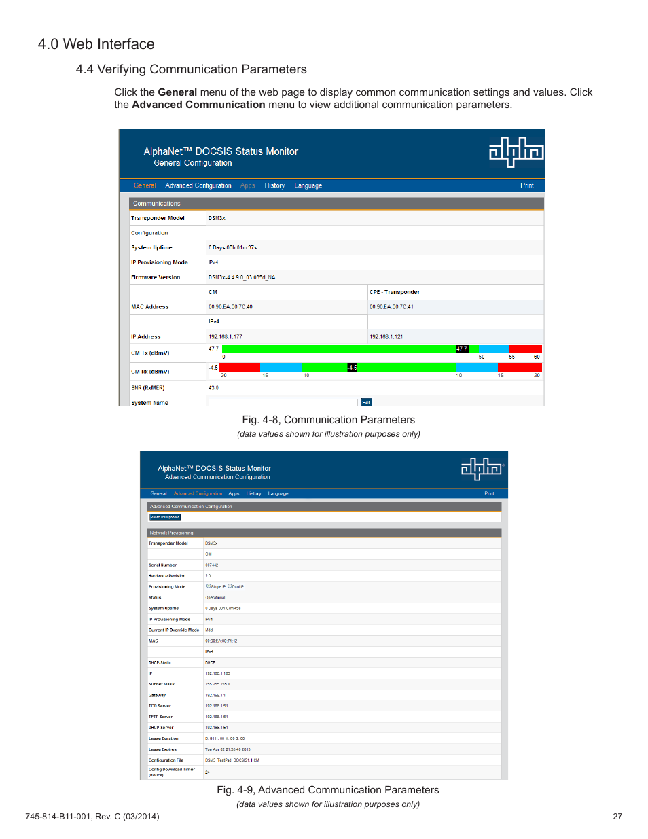
Task: Click the Communications section header
Action: coord(336,204)
